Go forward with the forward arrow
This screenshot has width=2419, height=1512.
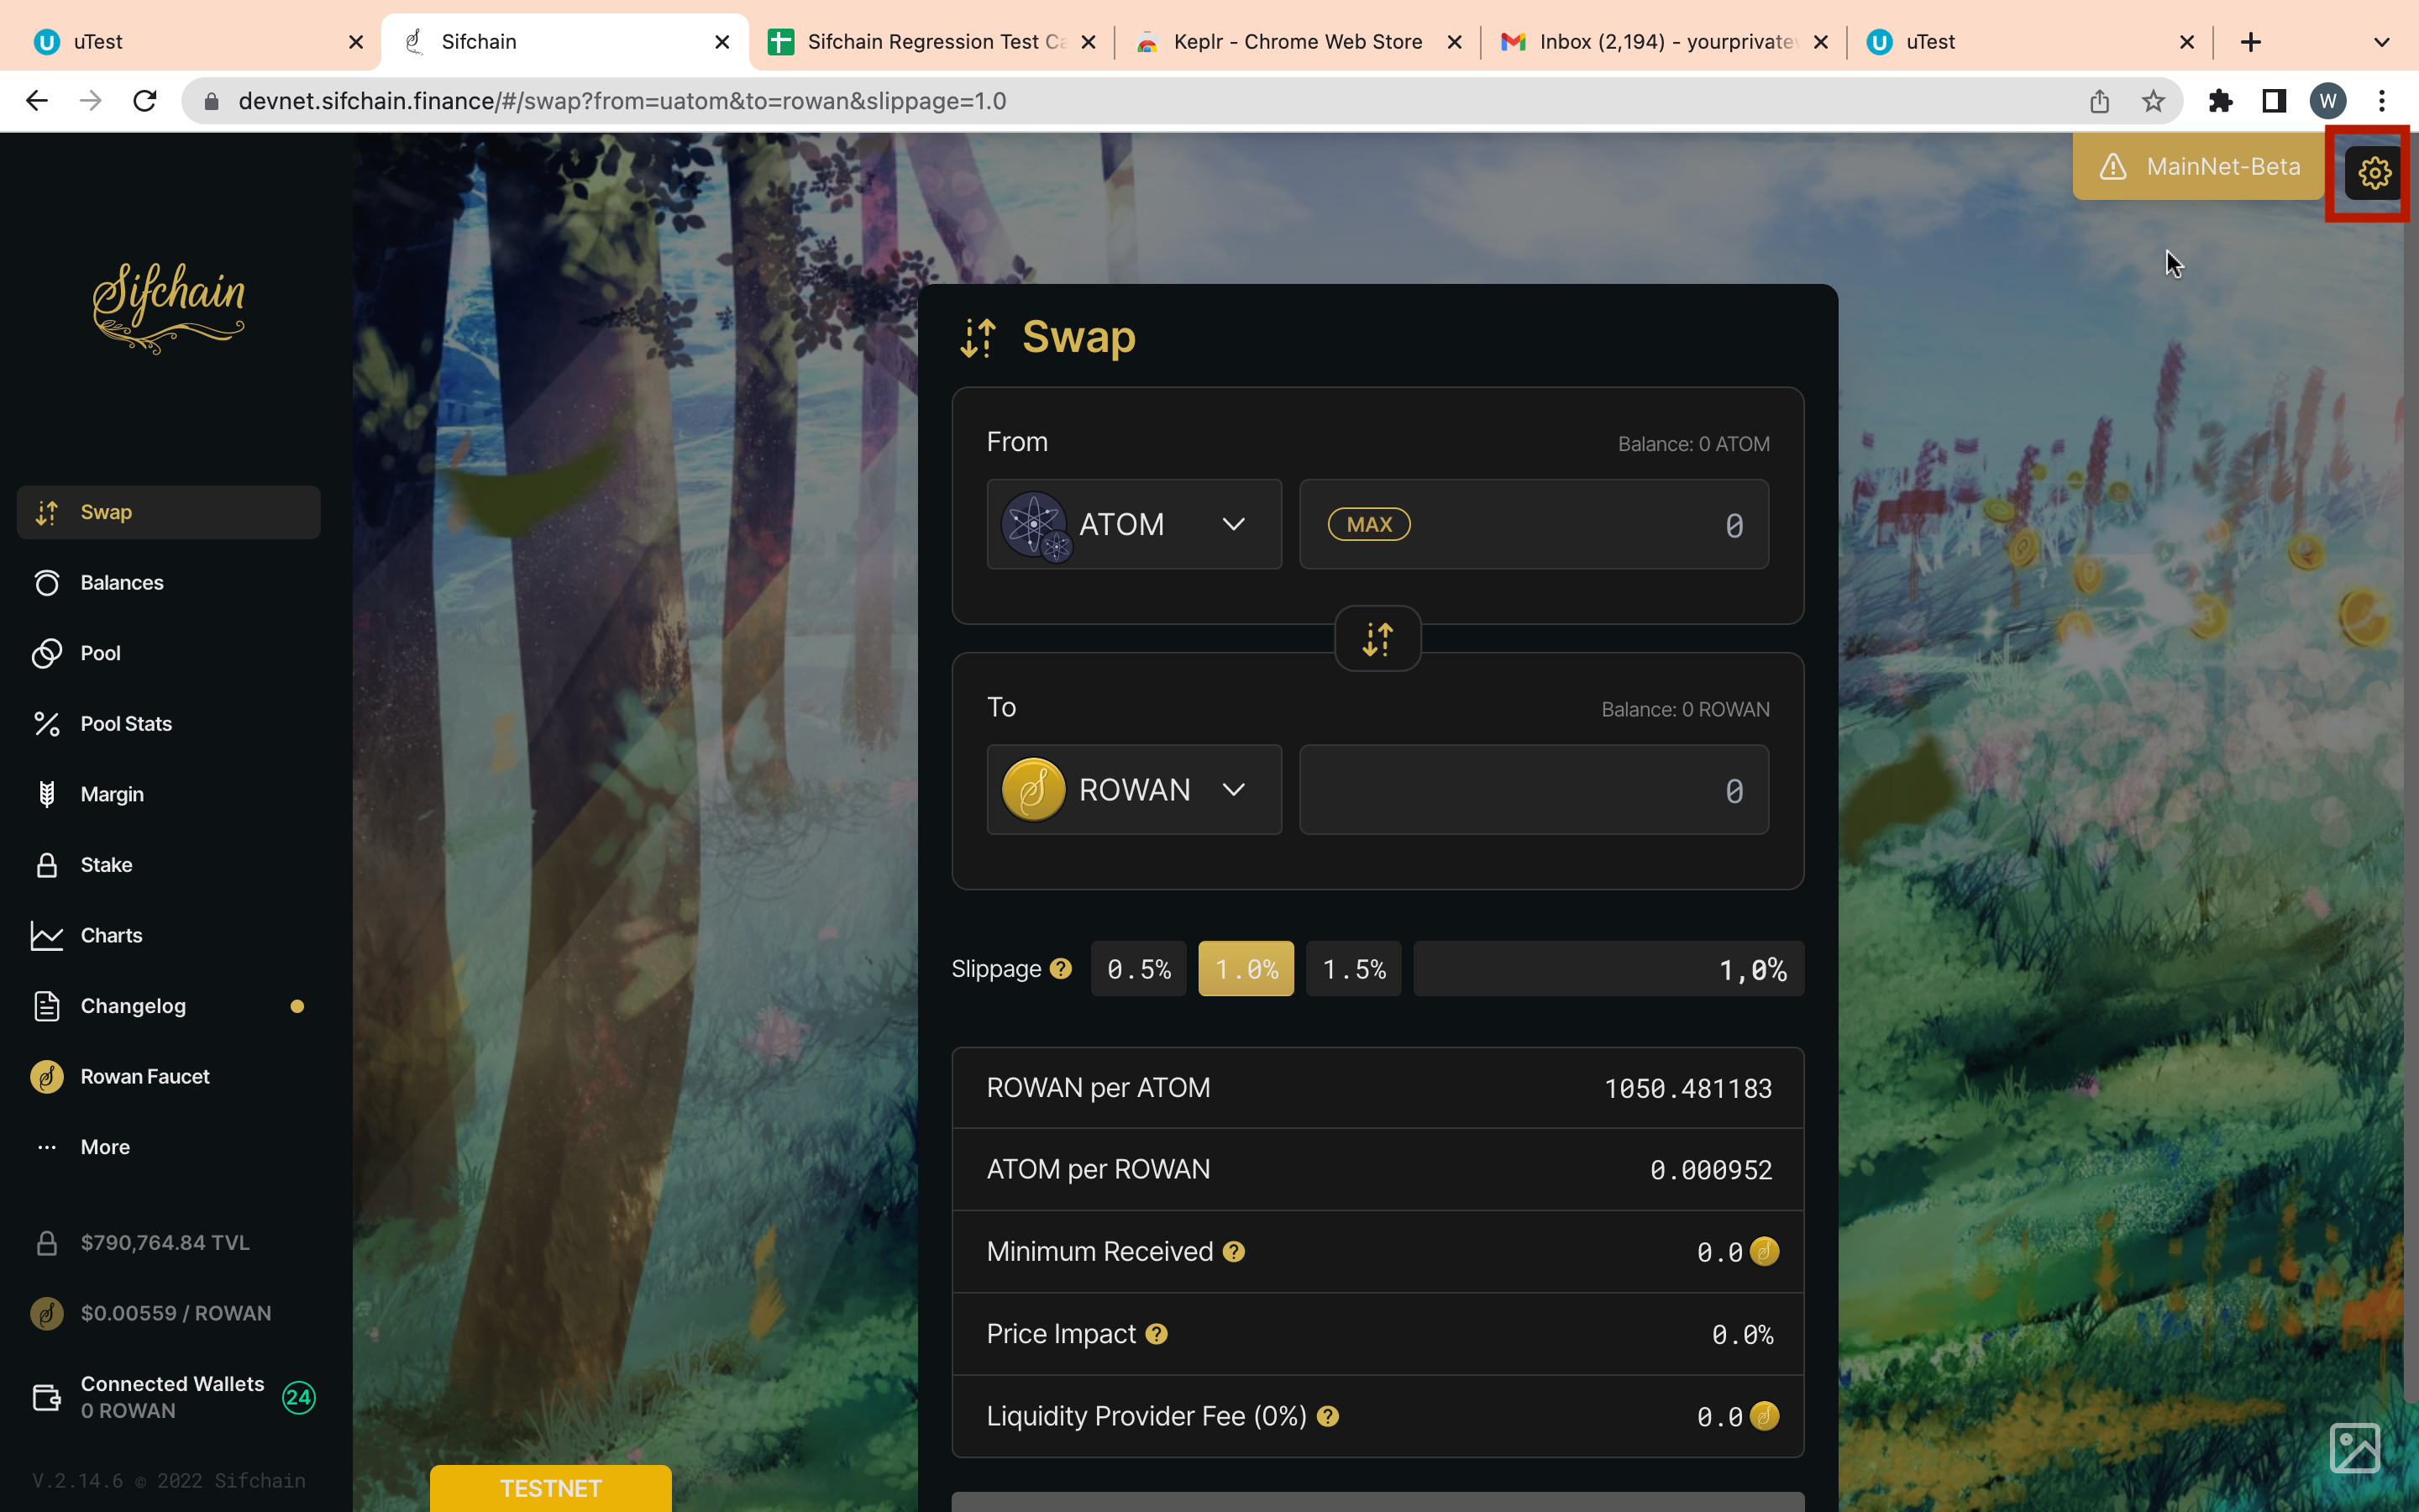91,101
